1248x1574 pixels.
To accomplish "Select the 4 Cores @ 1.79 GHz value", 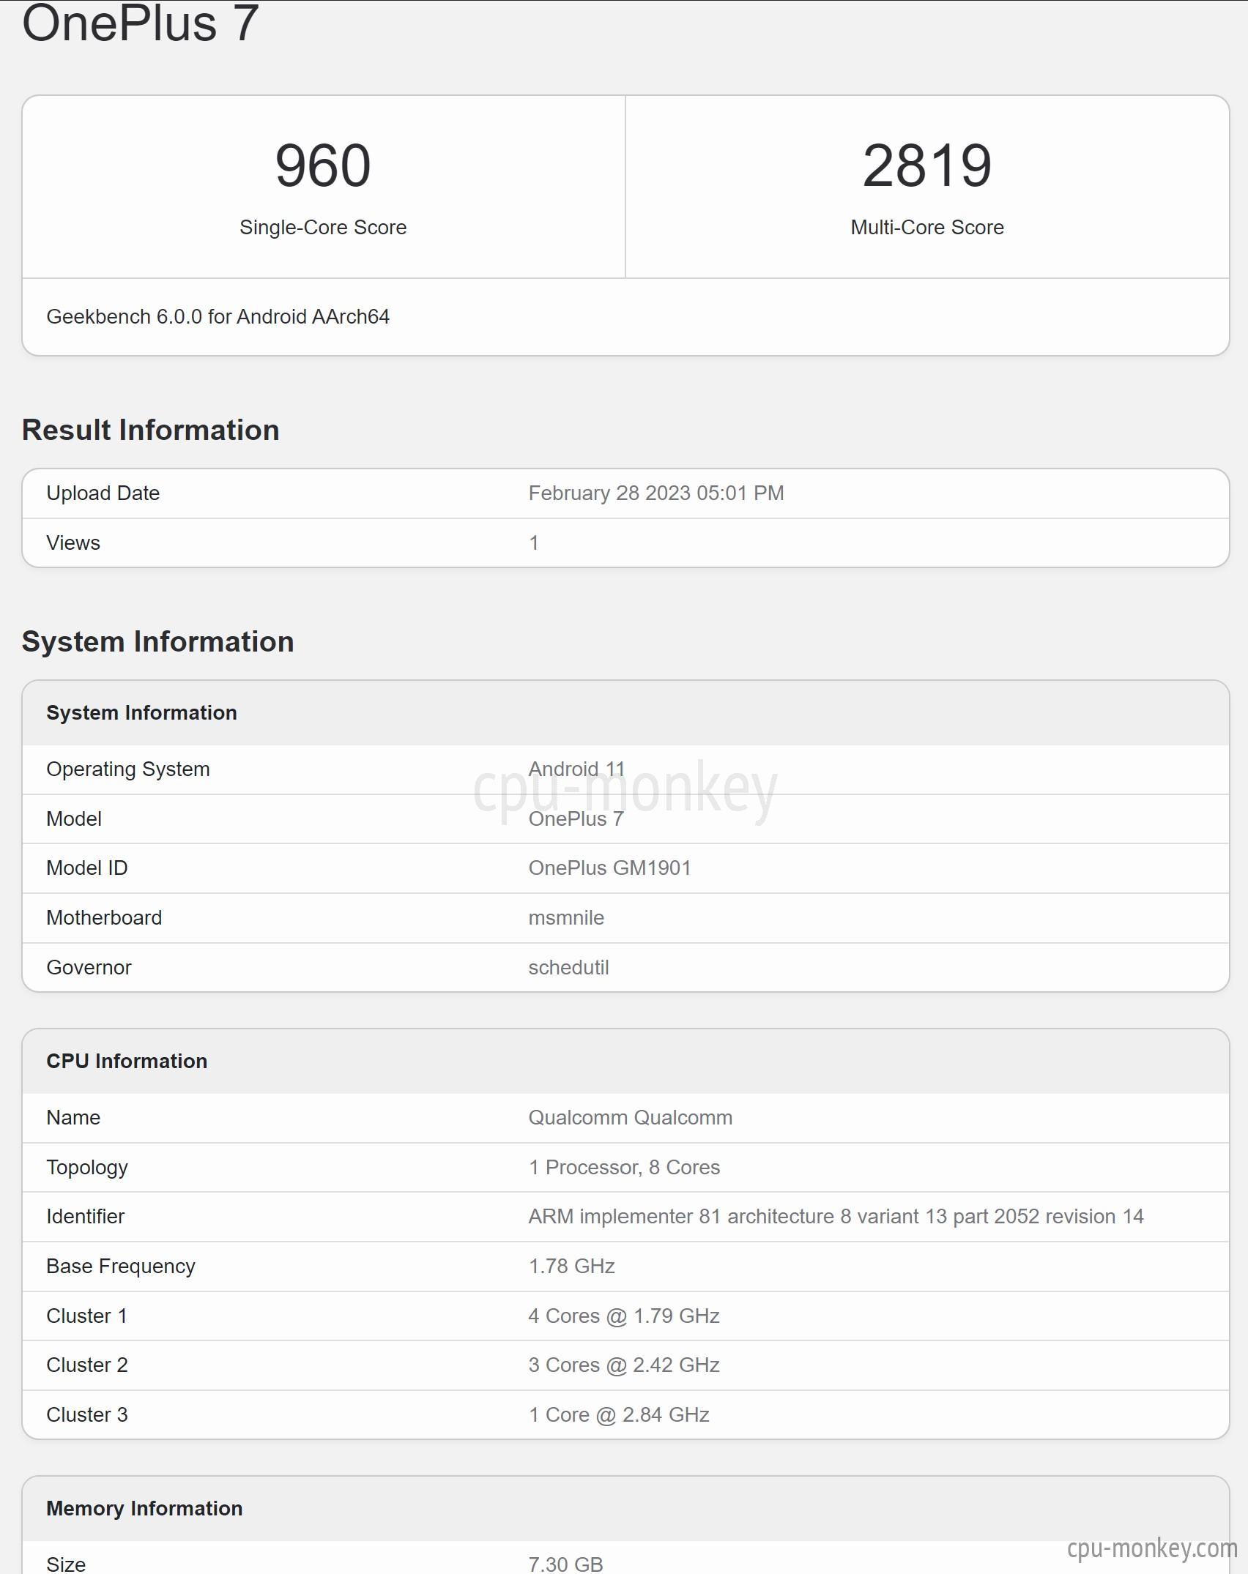I will click(x=625, y=1316).
